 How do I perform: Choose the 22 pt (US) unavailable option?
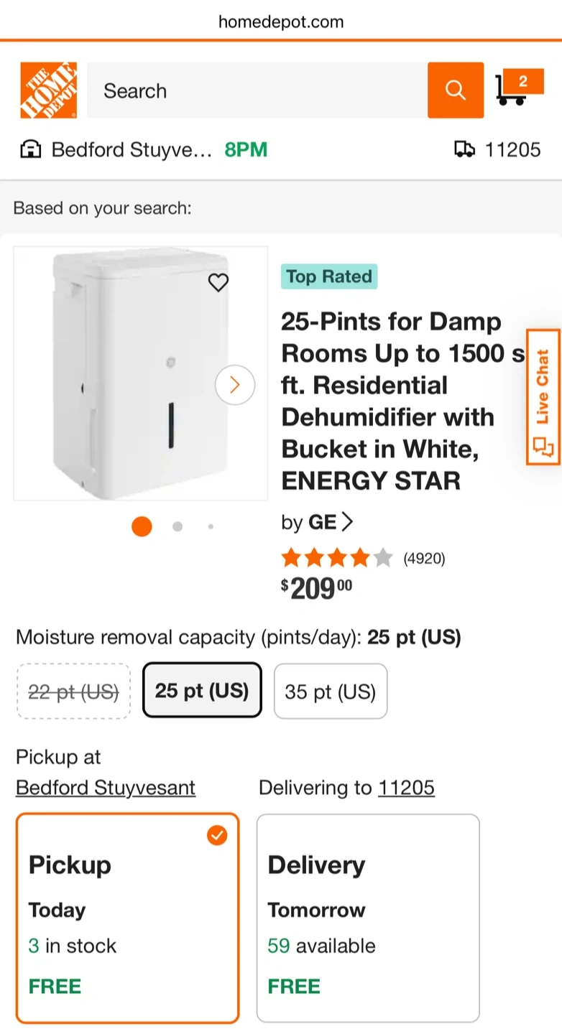[73, 691]
